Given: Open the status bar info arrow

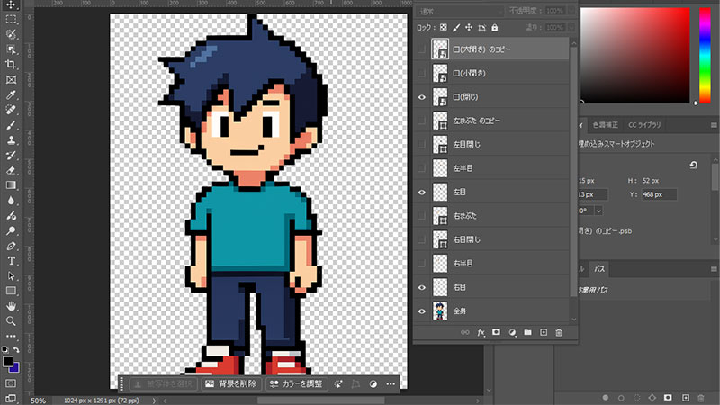Looking at the screenshot, I should [x=154, y=400].
